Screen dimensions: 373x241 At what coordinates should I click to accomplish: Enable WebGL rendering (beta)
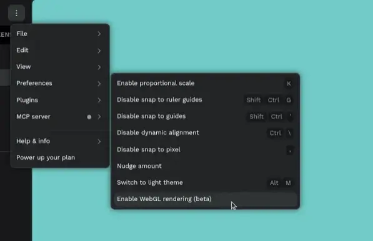[206, 199]
